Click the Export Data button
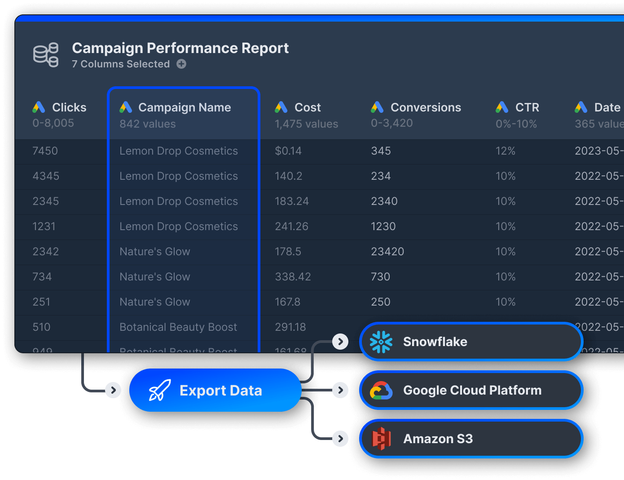Screen dimensions: 624x480 (x=215, y=390)
